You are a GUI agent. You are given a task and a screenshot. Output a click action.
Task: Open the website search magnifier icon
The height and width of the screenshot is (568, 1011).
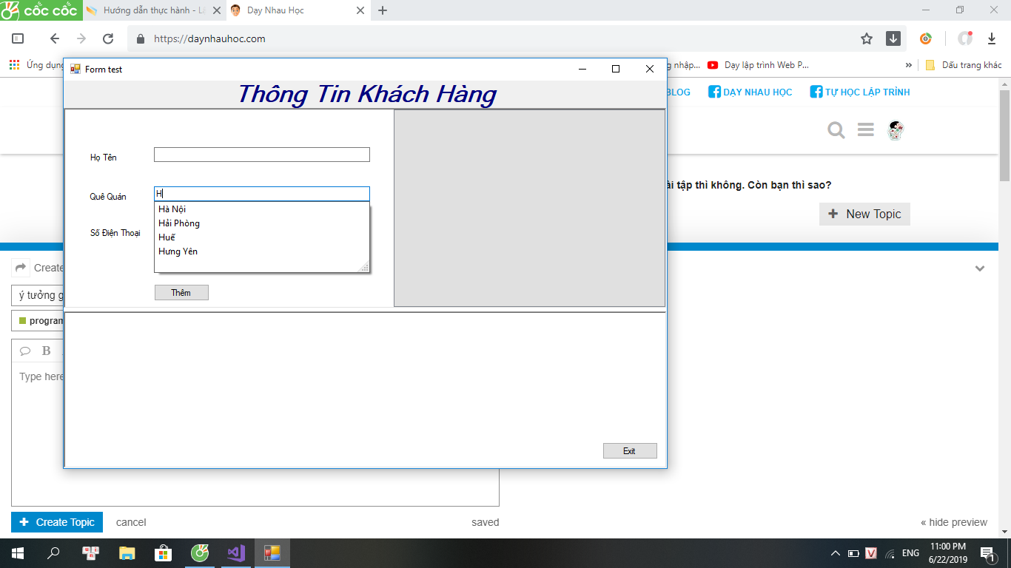click(836, 130)
